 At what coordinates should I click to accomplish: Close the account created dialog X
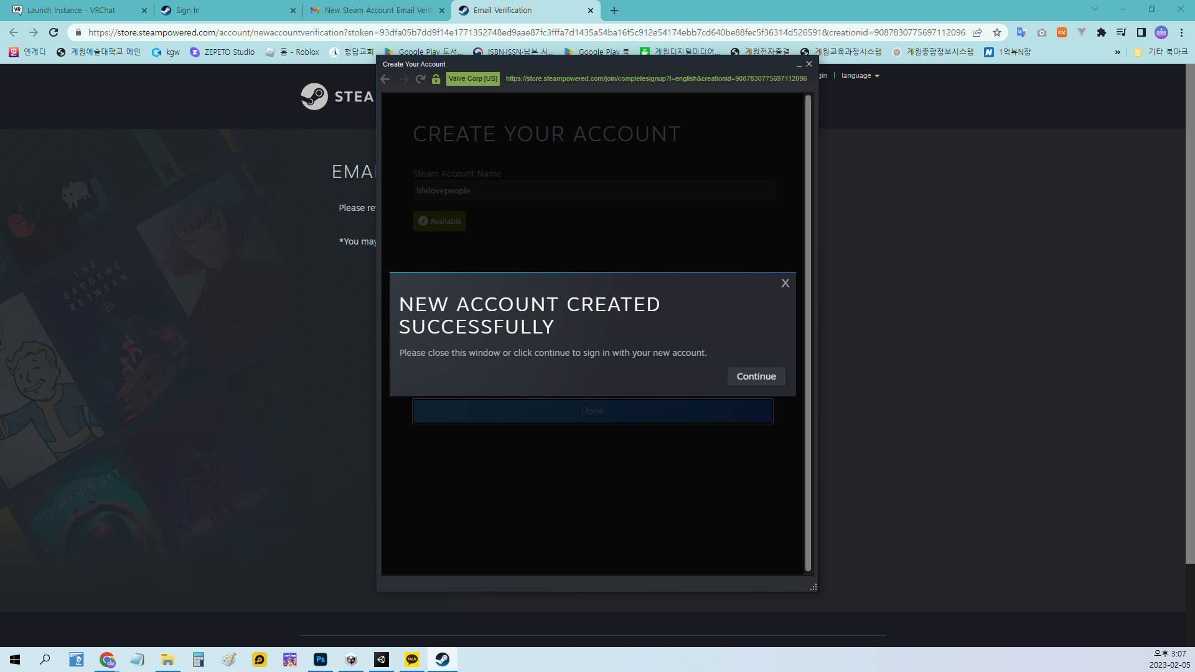785,283
